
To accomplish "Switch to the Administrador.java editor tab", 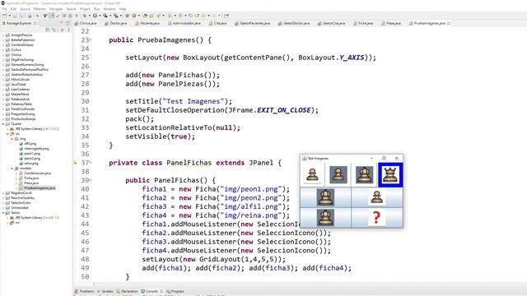I will (184, 23).
